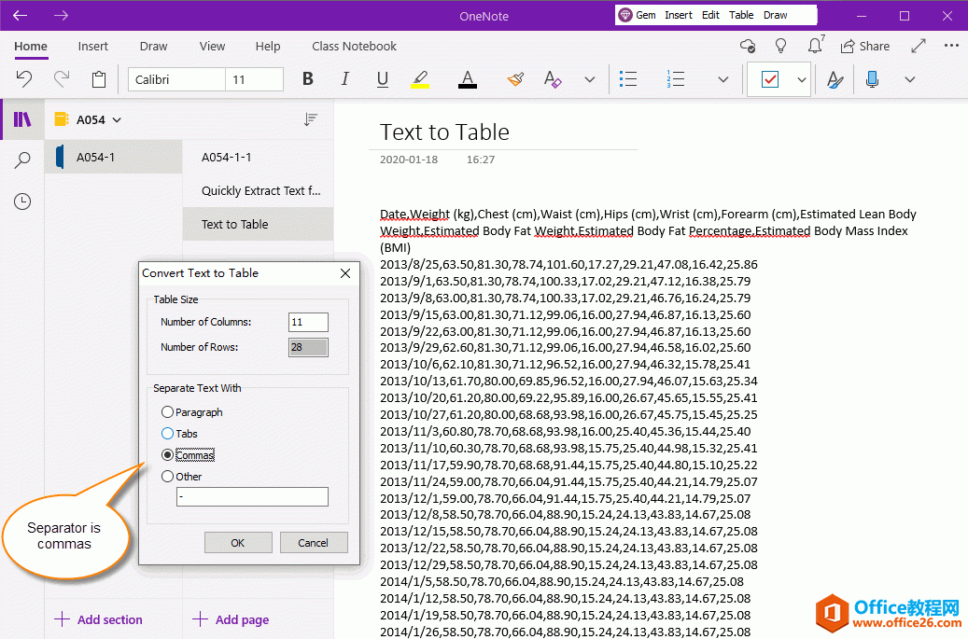968x639 pixels.
Task: Select the Paragraph separator radio button
Action: [x=168, y=411]
